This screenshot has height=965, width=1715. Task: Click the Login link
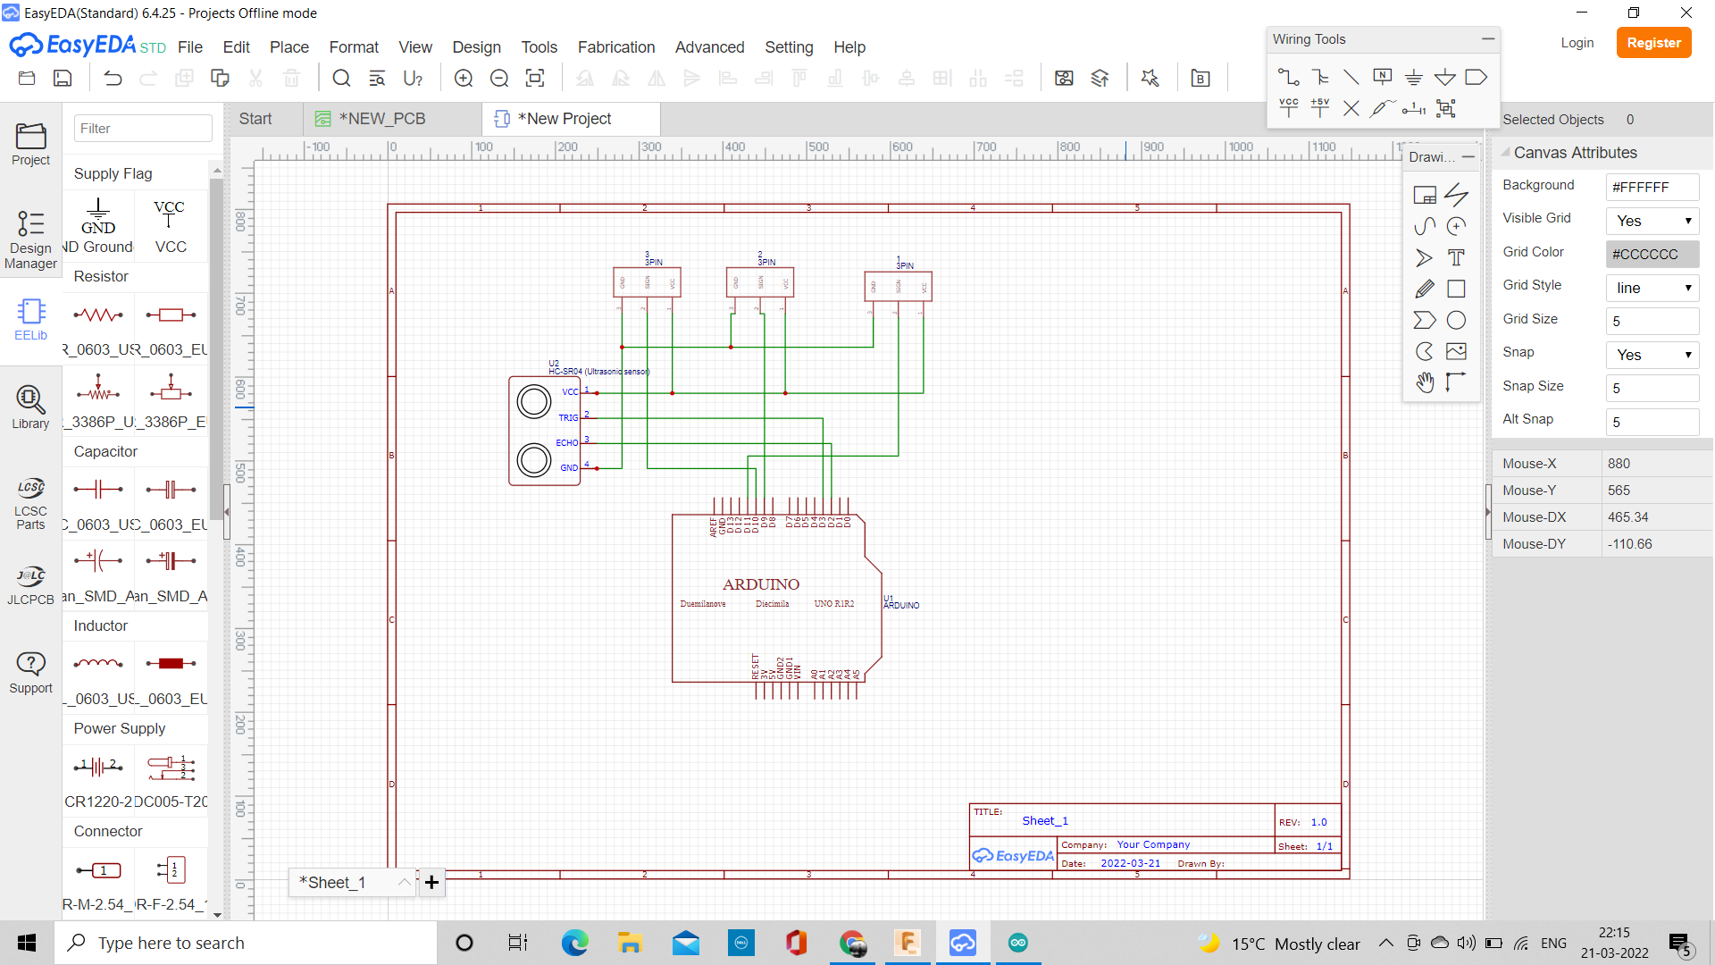1577,42
